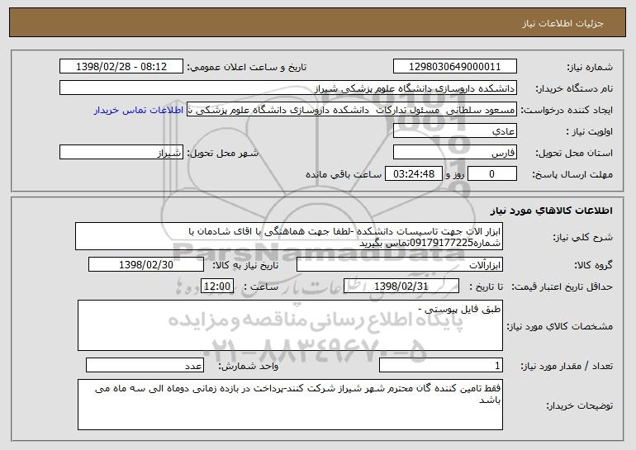Screen dimensions: 636x450
Task: Click the label تعداد / مقدار مورد نیاز
Action: [567, 366]
